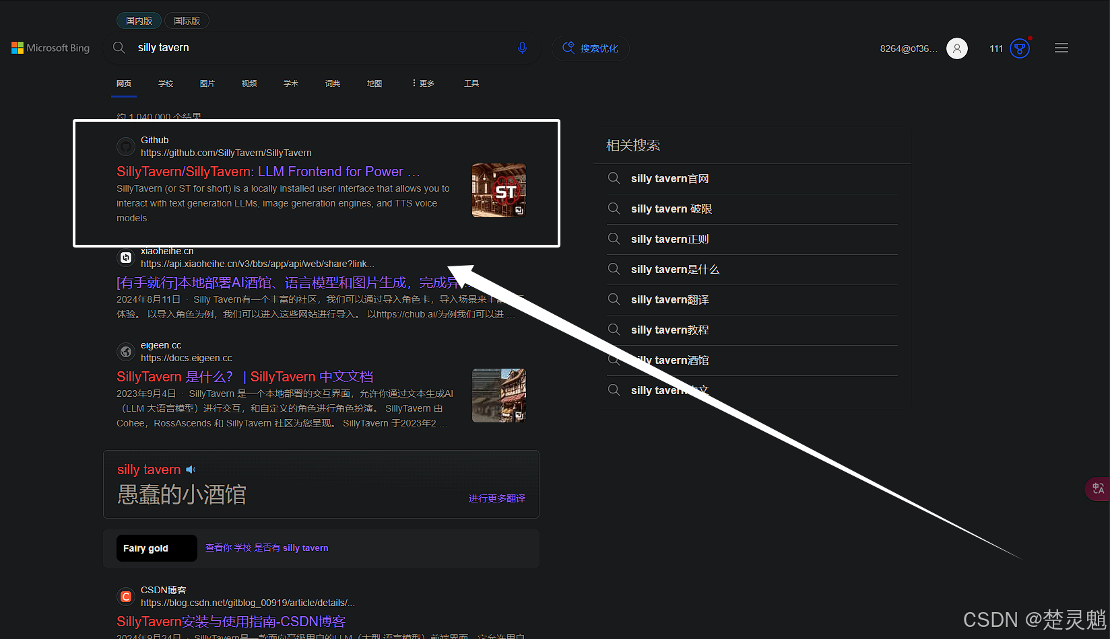The image size is (1110, 639).
Task: Search related term silly tavern 破限
Action: click(x=672, y=209)
